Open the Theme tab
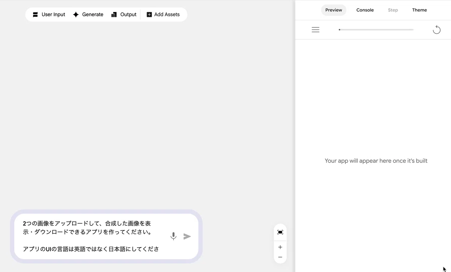Screen dimensions: 451x272 tap(419, 10)
